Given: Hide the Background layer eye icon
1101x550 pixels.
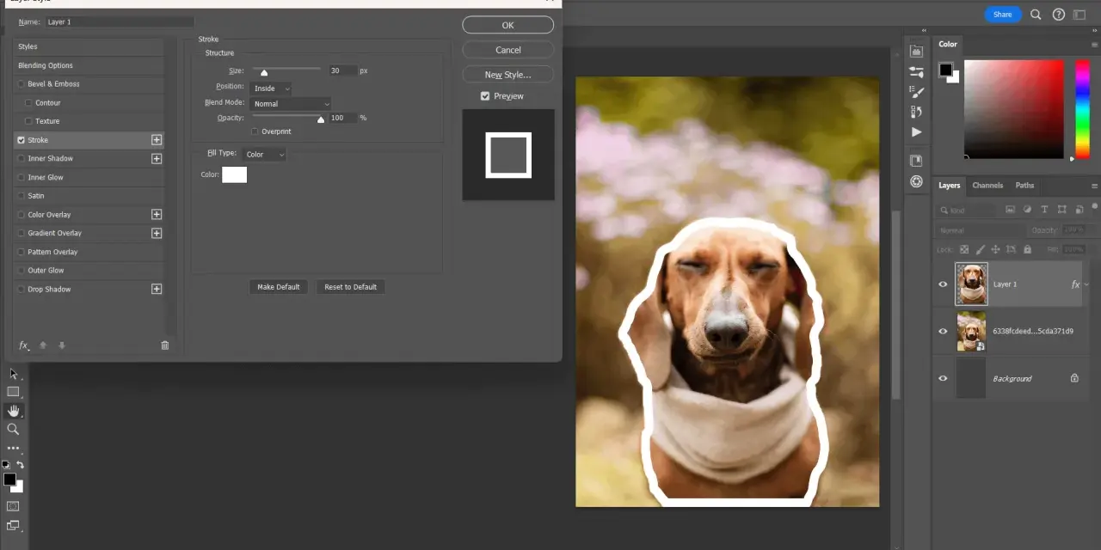Looking at the screenshot, I should [x=943, y=378].
